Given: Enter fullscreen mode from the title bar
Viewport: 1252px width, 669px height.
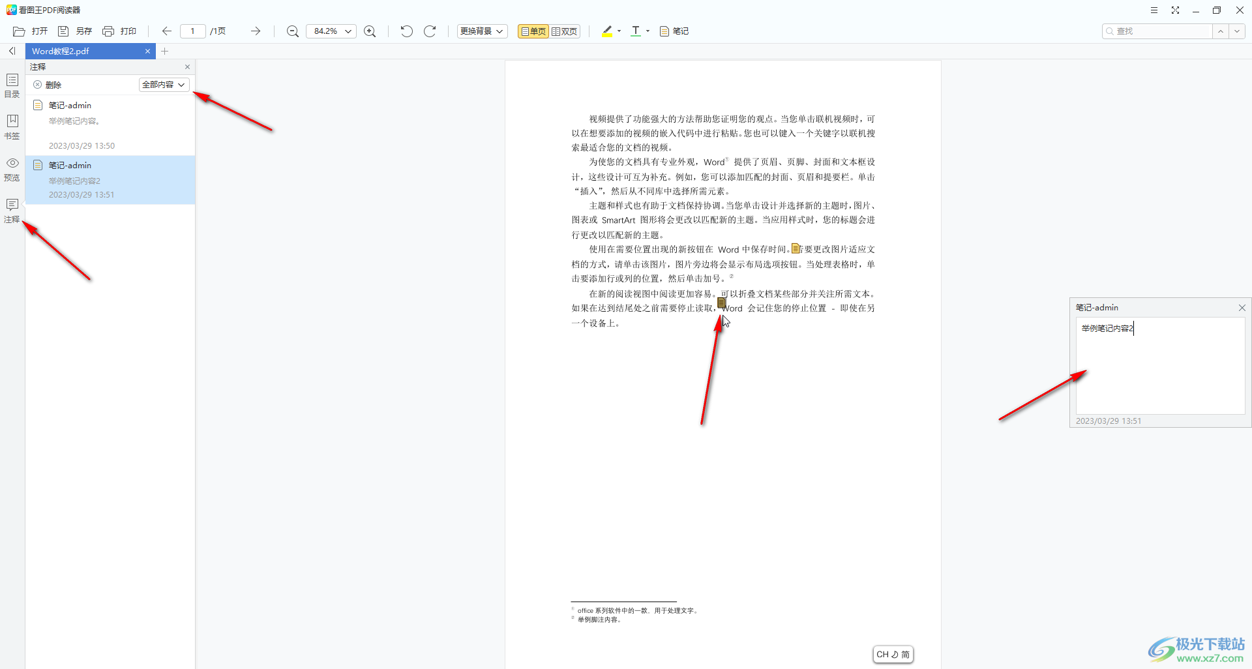Looking at the screenshot, I should click(x=1175, y=10).
